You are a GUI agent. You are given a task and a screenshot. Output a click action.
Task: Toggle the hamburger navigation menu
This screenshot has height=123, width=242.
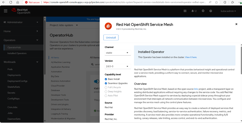[x=6, y=11]
